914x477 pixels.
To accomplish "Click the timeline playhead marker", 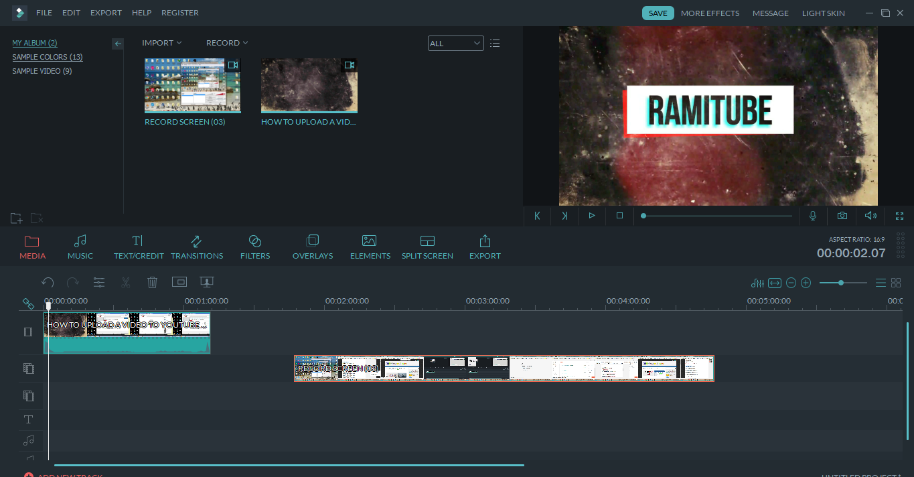I will [x=48, y=306].
